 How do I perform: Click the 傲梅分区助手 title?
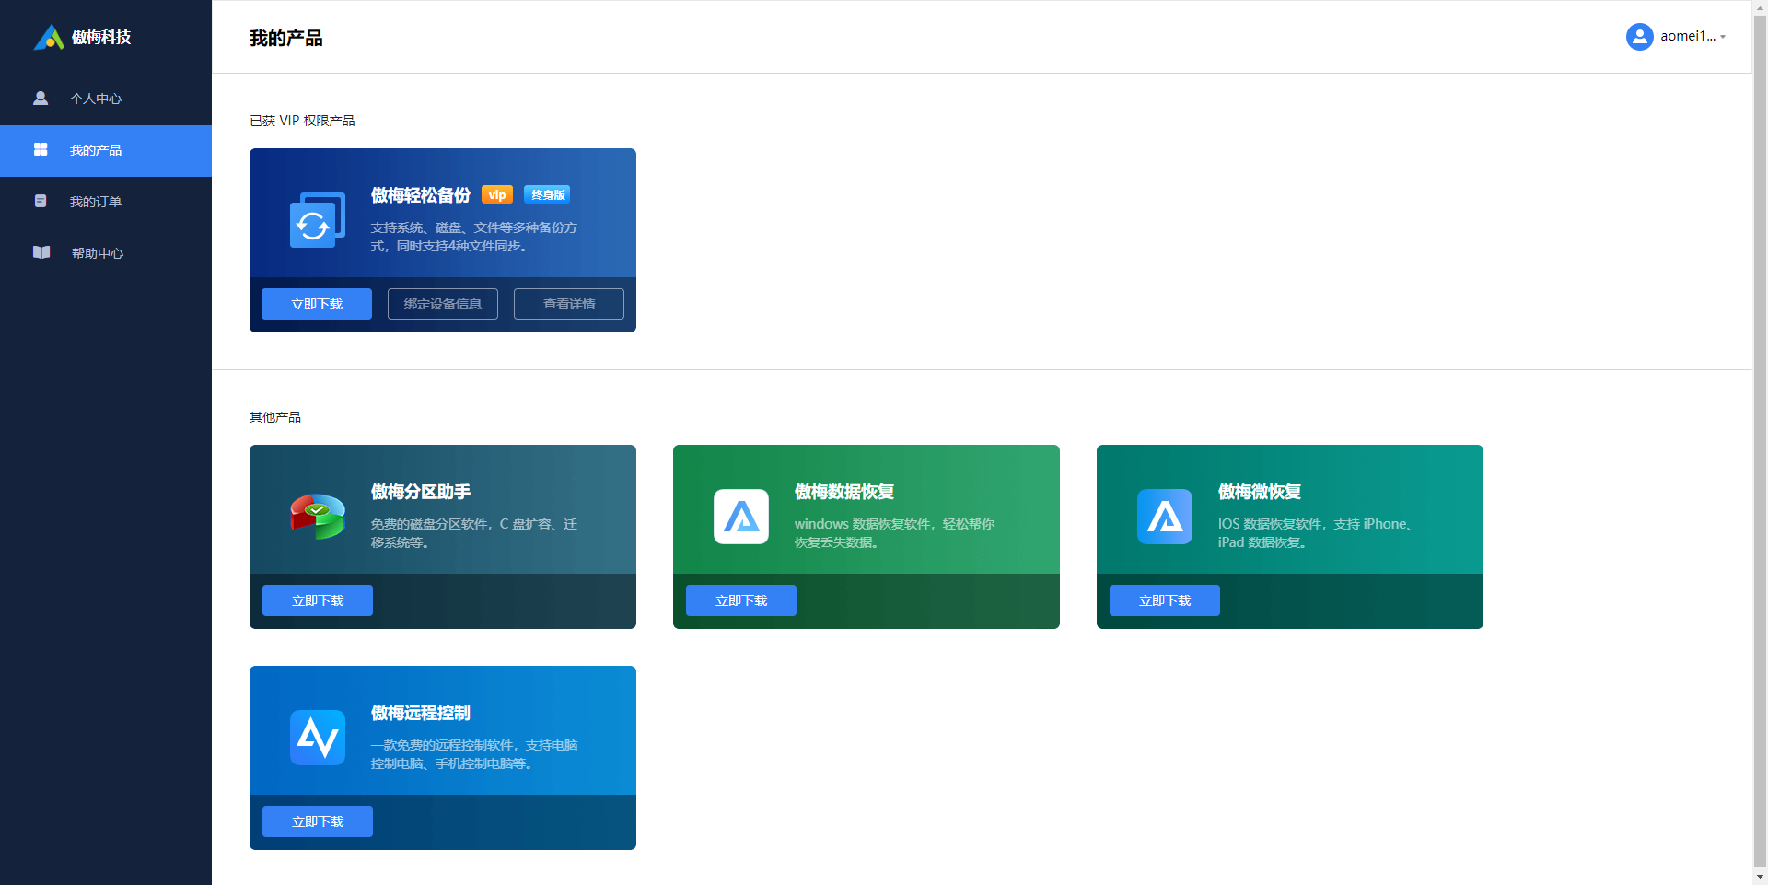(x=421, y=492)
